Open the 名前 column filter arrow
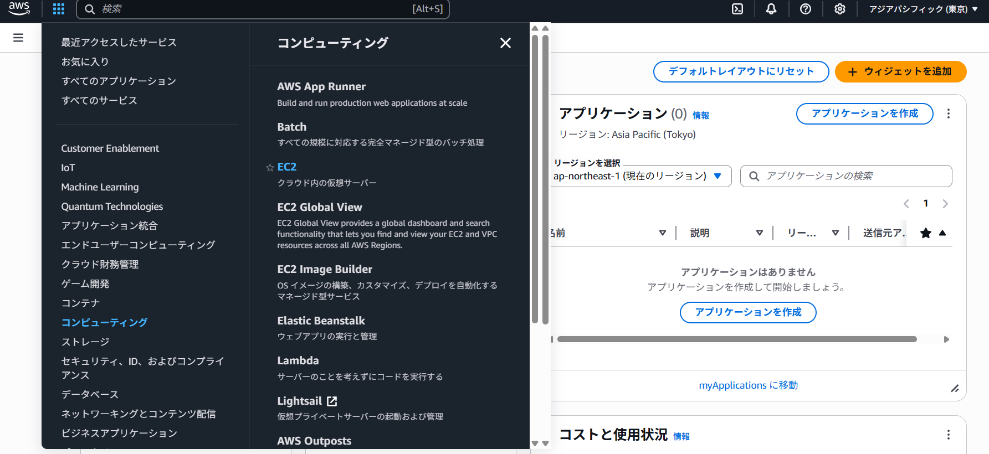The width and height of the screenshot is (989, 454). [x=663, y=233]
